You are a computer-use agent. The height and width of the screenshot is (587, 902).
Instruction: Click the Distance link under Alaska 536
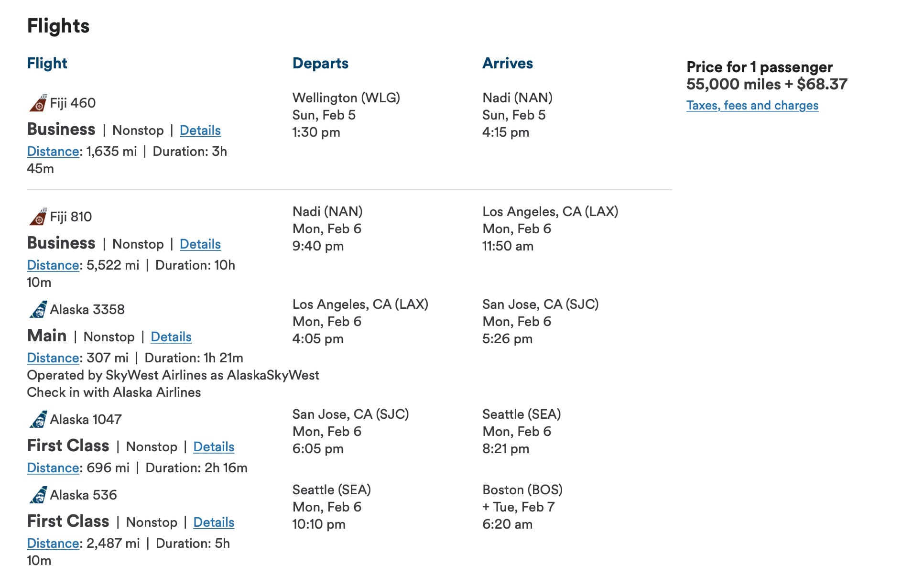pyautogui.click(x=53, y=544)
